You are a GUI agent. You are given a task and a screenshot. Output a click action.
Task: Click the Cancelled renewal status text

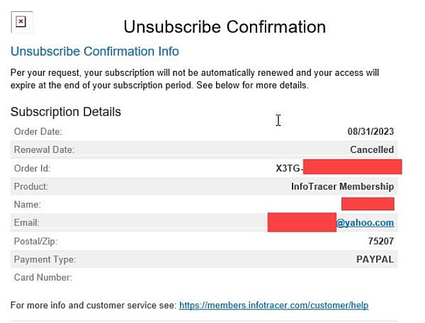click(x=372, y=149)
